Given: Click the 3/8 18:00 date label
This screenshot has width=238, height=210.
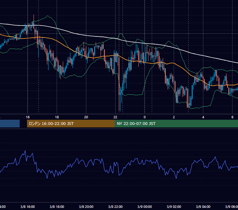Looking at the screenshot, I should 57,206.
